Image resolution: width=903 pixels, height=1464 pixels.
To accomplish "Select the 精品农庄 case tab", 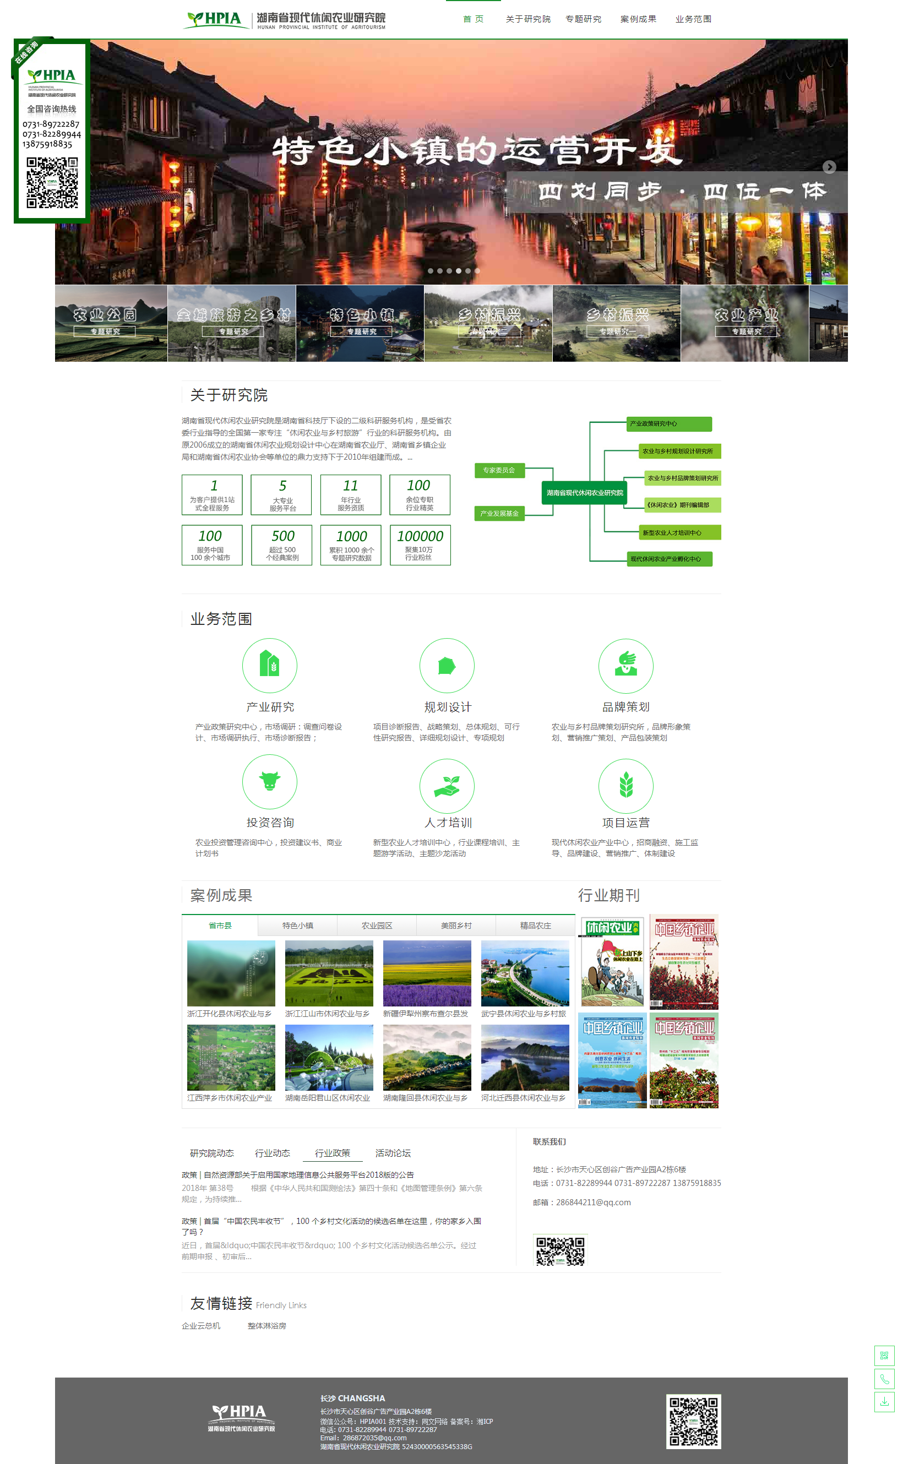I will (x=535, y=926).
